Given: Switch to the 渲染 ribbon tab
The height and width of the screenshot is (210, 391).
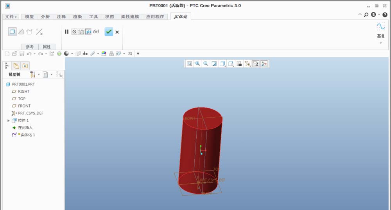Looking at the screenshot, I should click(77, 17).
